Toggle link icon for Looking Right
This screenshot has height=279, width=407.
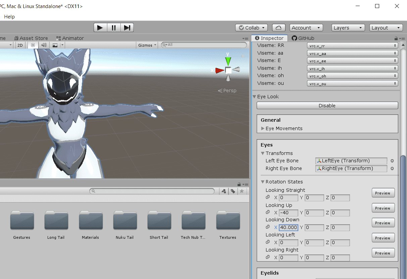268,257
